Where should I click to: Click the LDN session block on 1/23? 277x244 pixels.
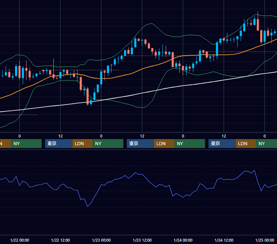(164, 144)
